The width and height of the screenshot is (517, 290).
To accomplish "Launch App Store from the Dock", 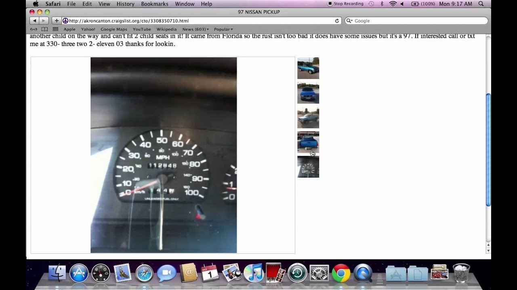I will (79, 273).
